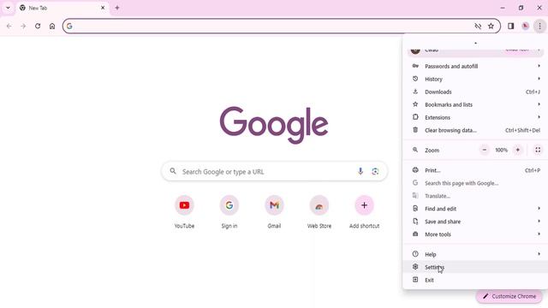Expand the History submenu arrow
The height and width of the screenshot is (308, 548).
(539, 79)
